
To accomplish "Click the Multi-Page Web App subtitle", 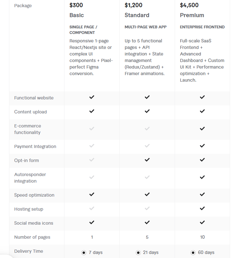I will pyautogui.click(x=146, y=27).
